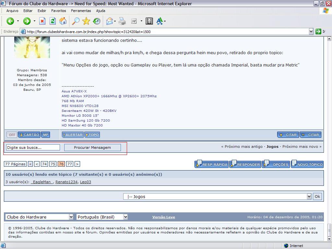The height and width of the screenshot is (249, 332).
Task: Click the MP private message button
Action: click(45, 135)
